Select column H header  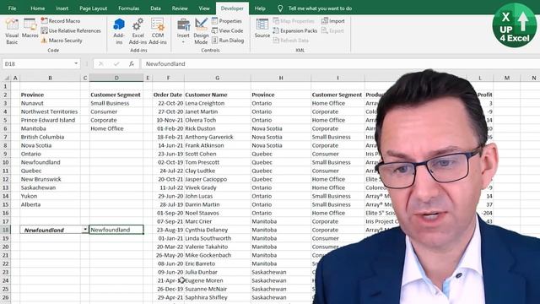coord(281,78)
